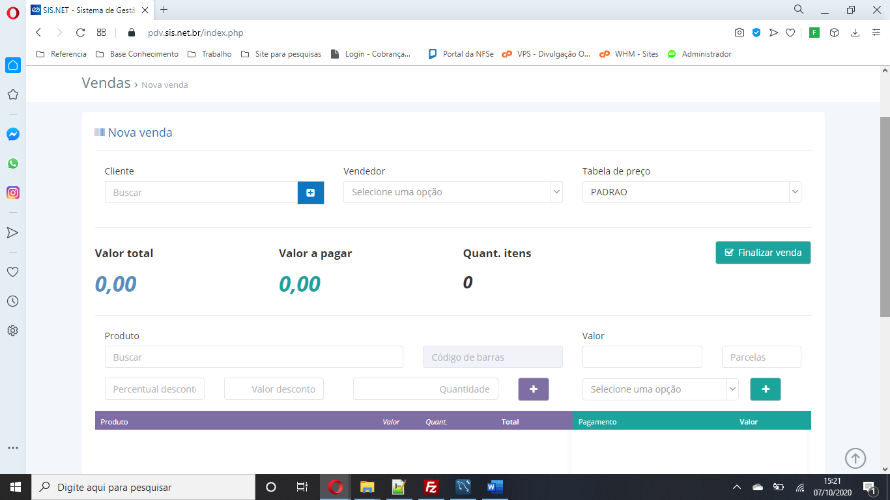Open the notification center icon
This screenshot has height=500, width=890.
click(x=868, y=487)
